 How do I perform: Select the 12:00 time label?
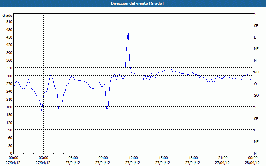pos(133,158)
